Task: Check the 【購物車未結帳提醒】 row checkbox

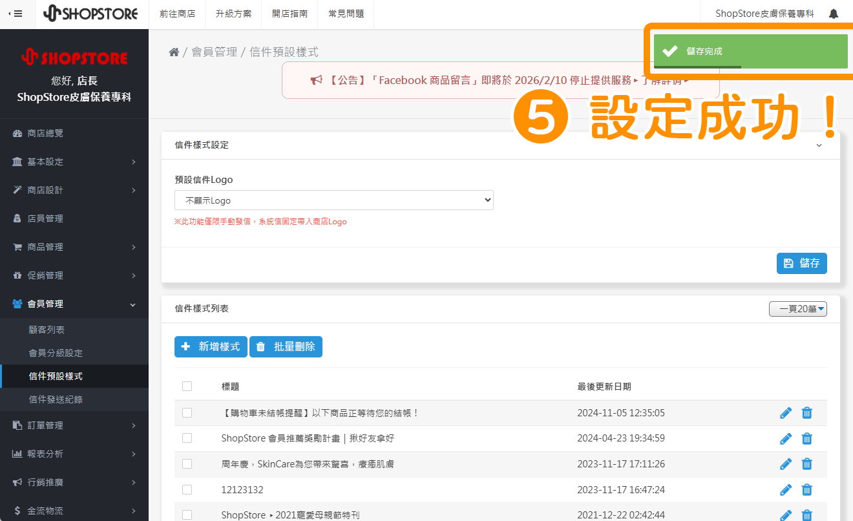Action: (187, 412)
